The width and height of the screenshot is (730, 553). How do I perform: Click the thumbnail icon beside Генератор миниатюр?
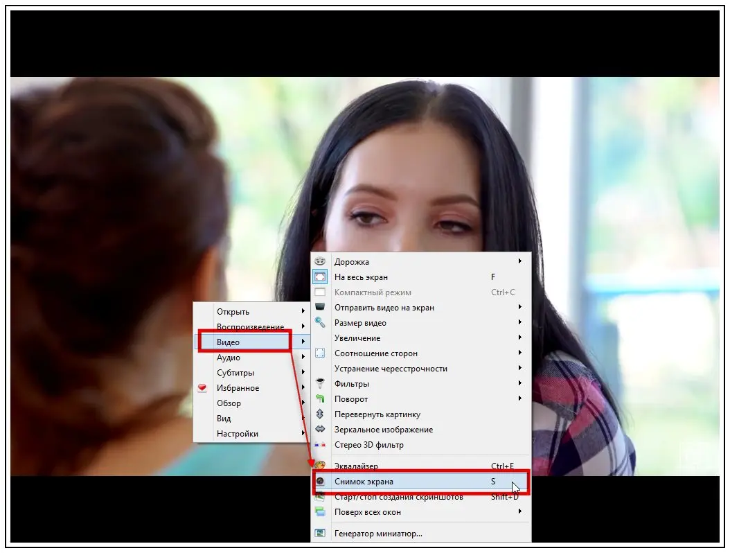click(320, 533)
